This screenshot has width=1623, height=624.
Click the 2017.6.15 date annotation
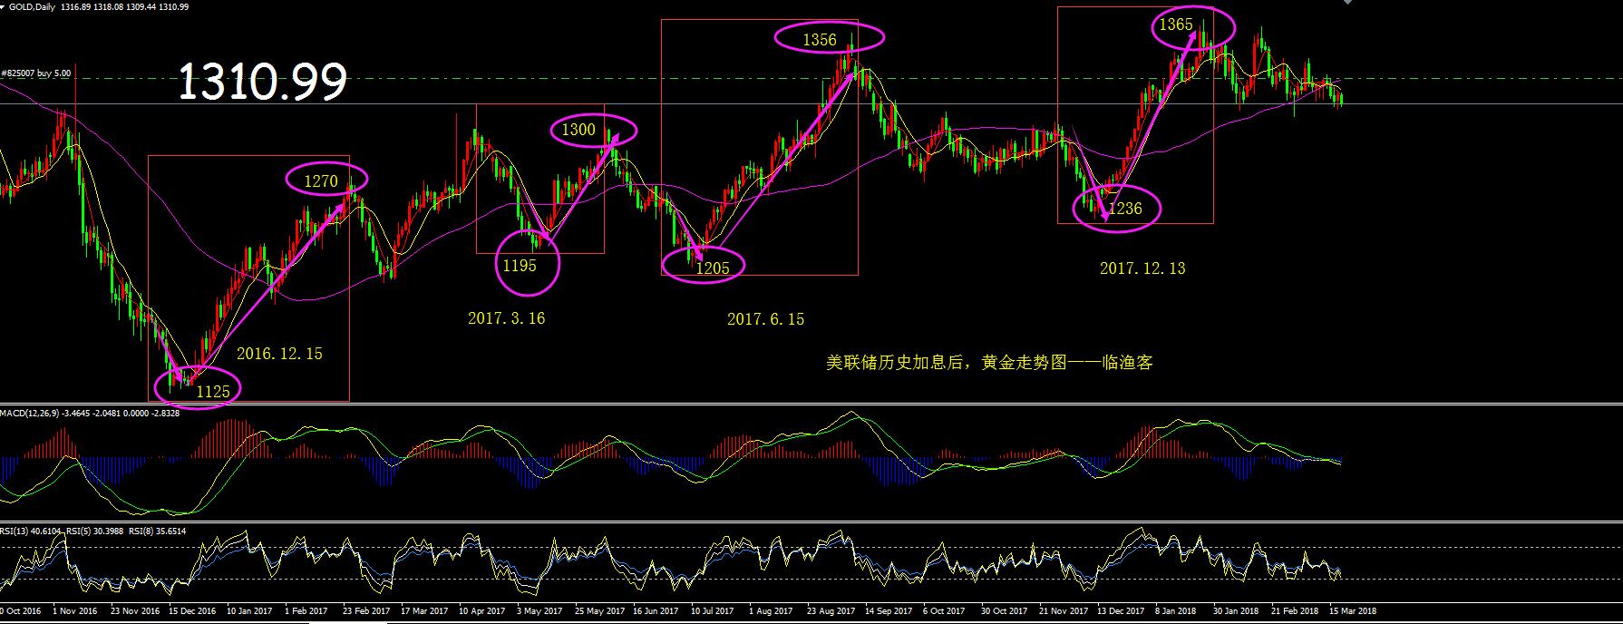(x=765, y=319)
